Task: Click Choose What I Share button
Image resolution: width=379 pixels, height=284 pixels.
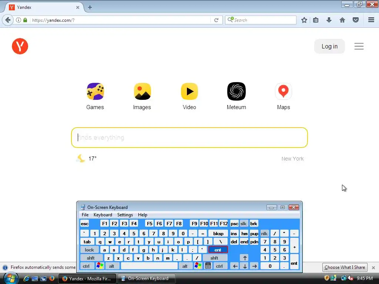Action: point(345,267)
